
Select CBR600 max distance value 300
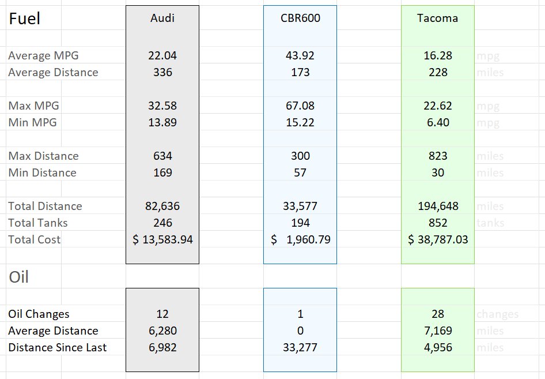300,156
